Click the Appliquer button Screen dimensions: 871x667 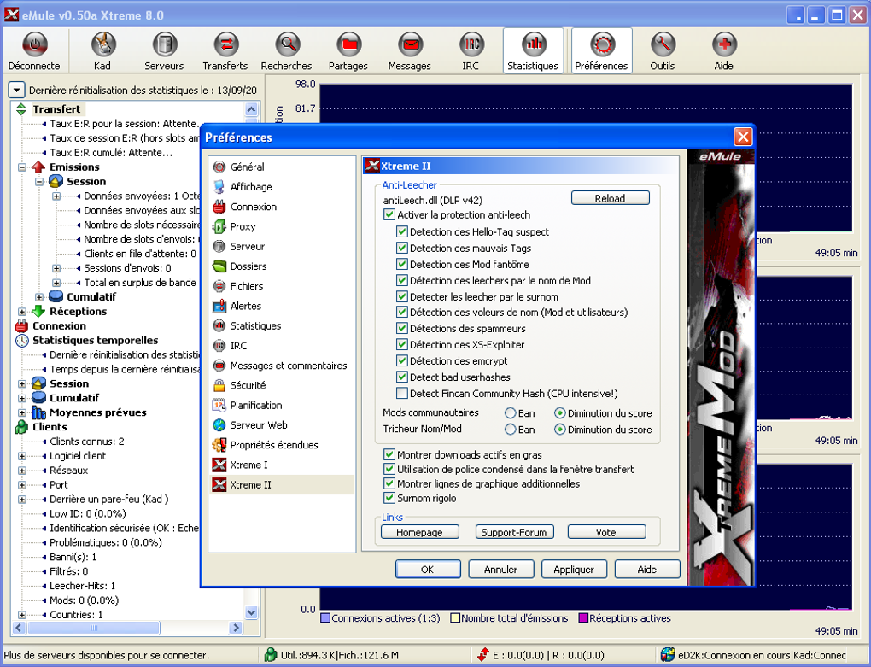click(x=574, y=570)
